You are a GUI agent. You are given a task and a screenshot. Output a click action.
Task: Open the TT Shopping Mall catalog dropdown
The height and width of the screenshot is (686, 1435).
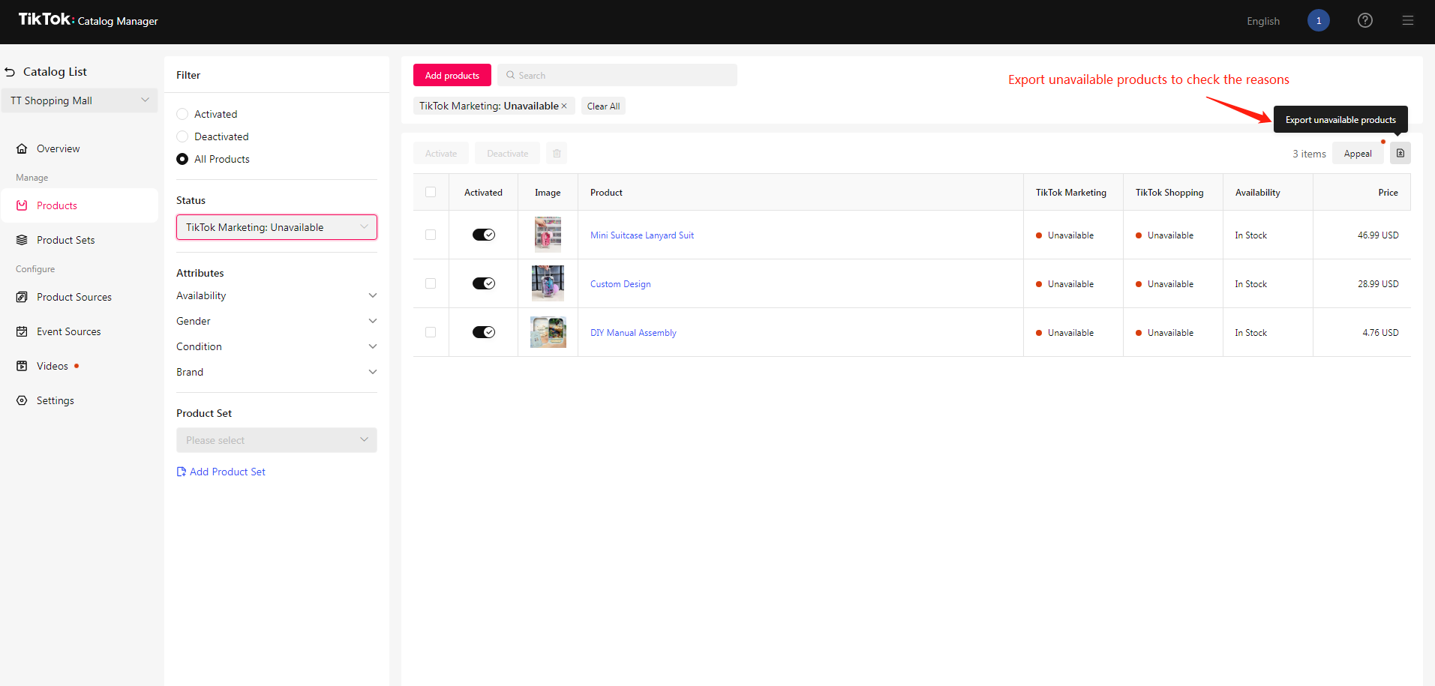click(79, 100)
